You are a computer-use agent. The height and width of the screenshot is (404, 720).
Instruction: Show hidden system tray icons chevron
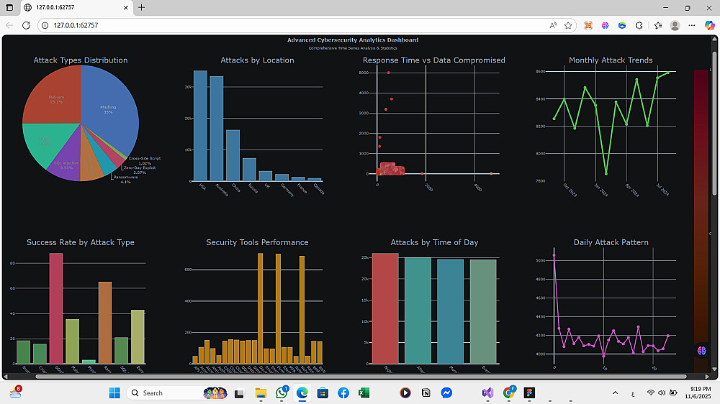(616, 393)
